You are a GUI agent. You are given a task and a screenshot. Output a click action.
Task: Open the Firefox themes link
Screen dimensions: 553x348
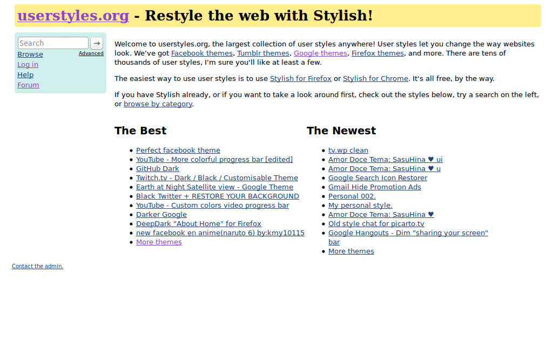tap(377, 53)
